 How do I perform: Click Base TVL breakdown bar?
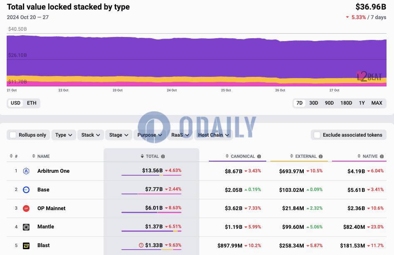[151, 194]
